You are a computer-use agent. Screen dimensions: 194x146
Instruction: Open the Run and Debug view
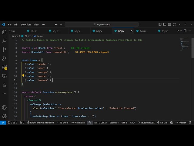[4, 58]
